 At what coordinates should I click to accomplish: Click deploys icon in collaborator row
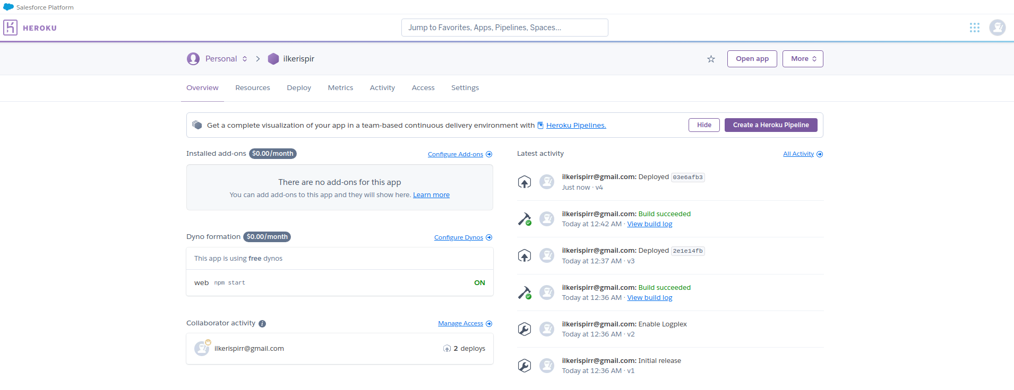(447, 349)
